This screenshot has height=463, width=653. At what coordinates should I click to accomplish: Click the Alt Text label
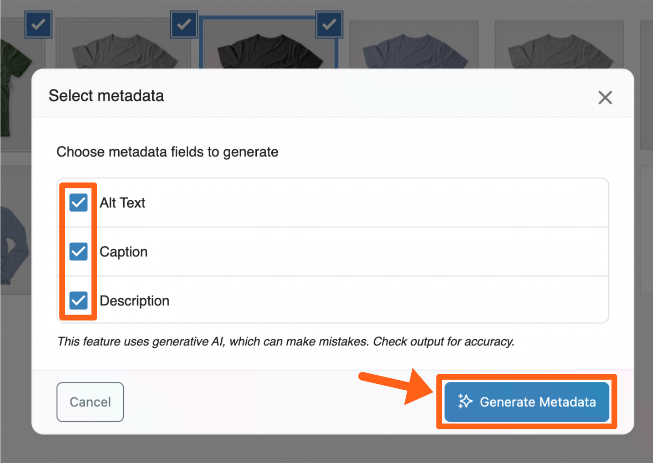pos(122,203)
